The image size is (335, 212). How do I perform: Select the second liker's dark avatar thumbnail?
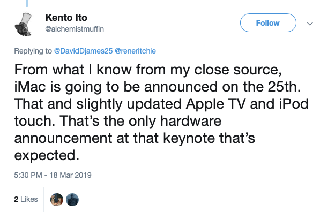click(x=72, y=200)
